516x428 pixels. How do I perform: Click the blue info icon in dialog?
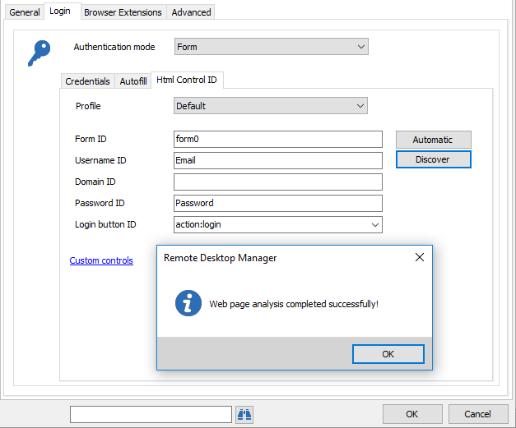pos(188,303)
